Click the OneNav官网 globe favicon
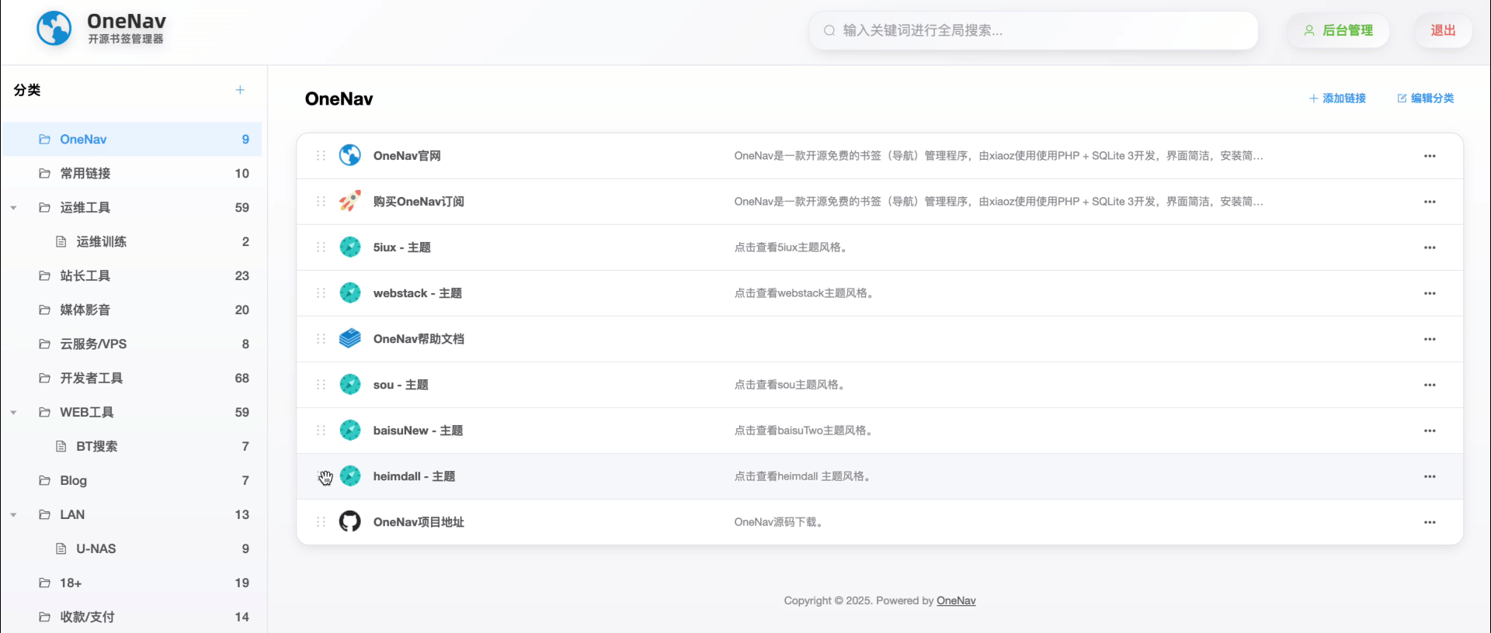This screenshot has width=1491, height=633. [x=350, y=155]
